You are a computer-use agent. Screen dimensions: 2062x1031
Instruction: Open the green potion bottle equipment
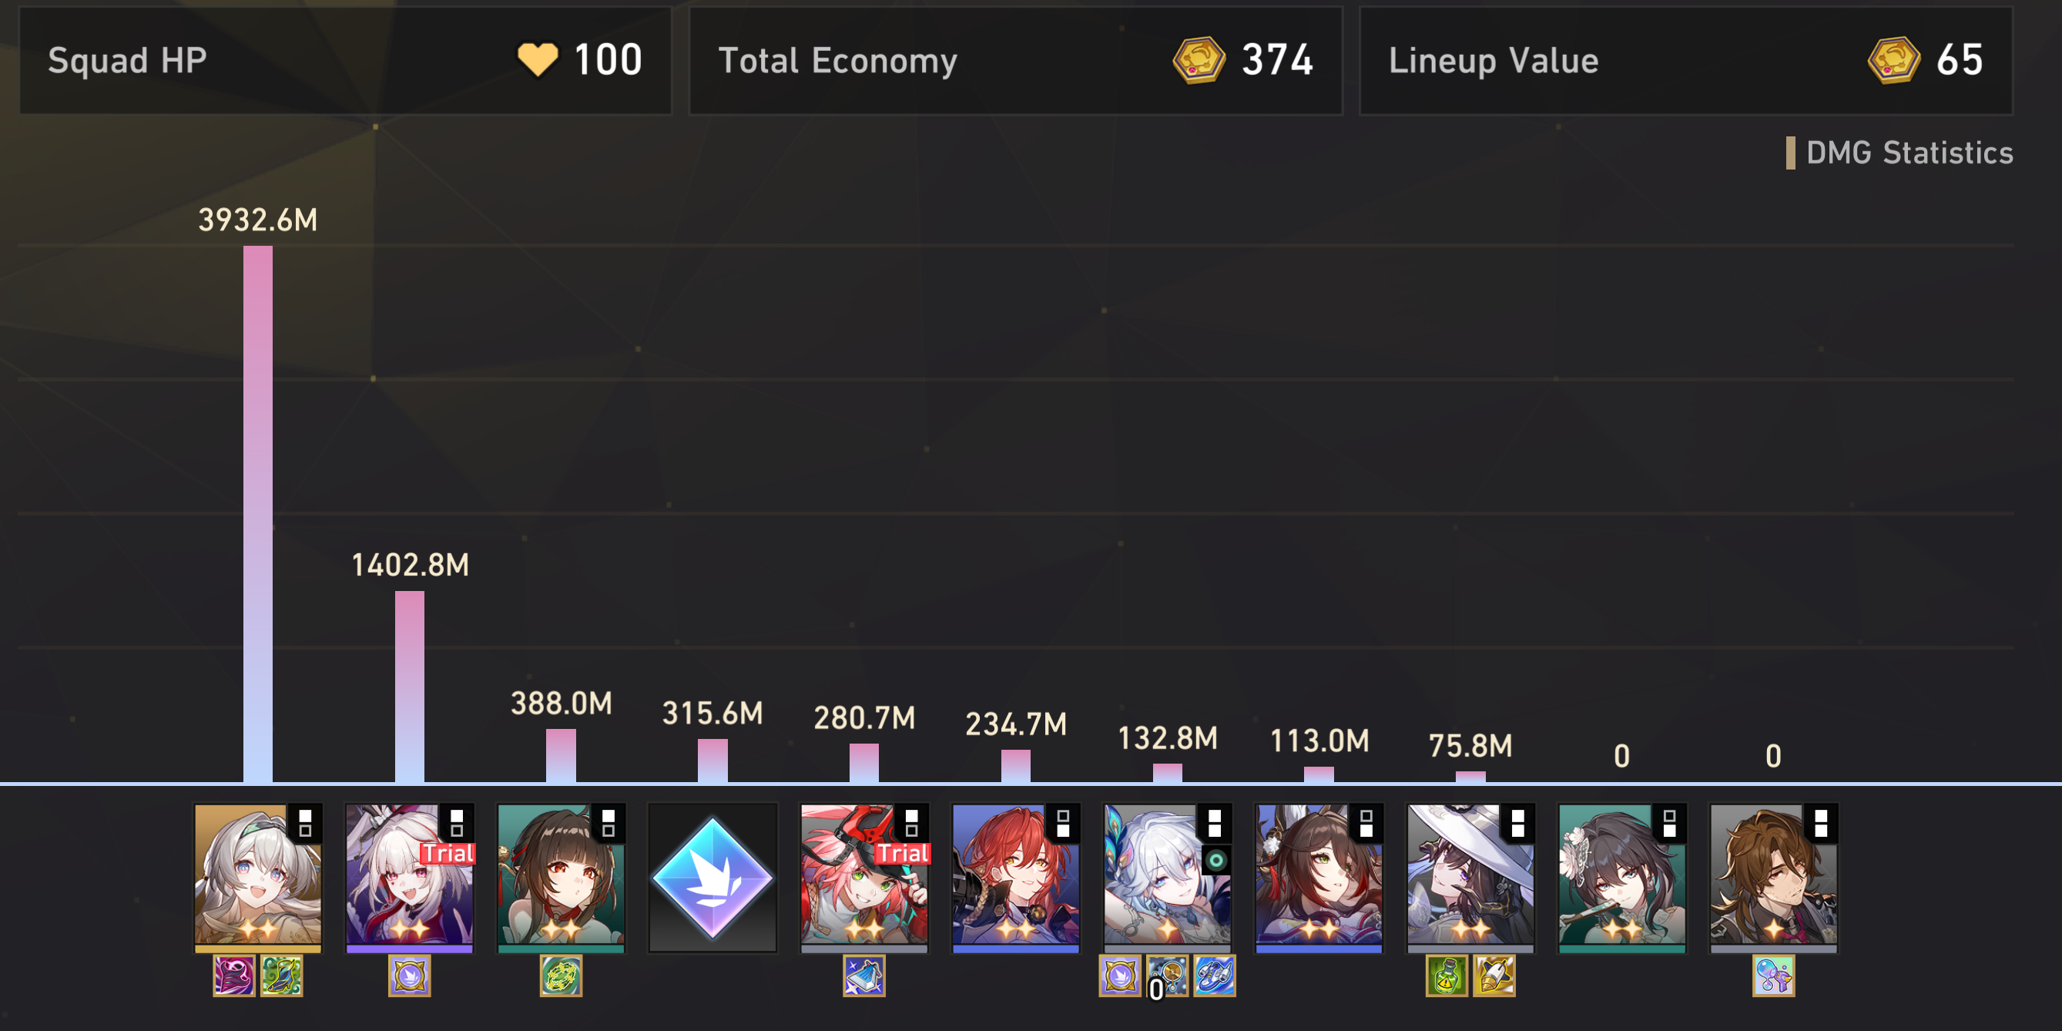pyautogui.click(x=1447, y=976)
